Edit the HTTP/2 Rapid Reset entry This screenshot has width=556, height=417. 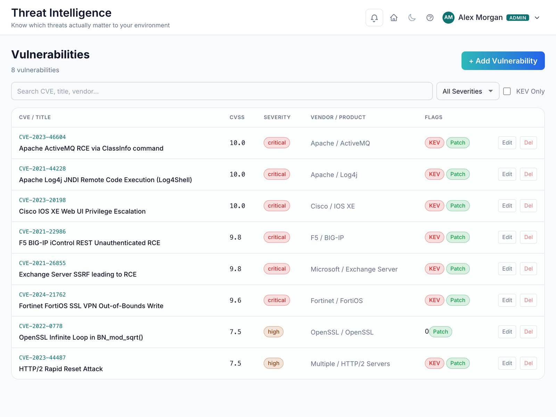click(507, 363)
